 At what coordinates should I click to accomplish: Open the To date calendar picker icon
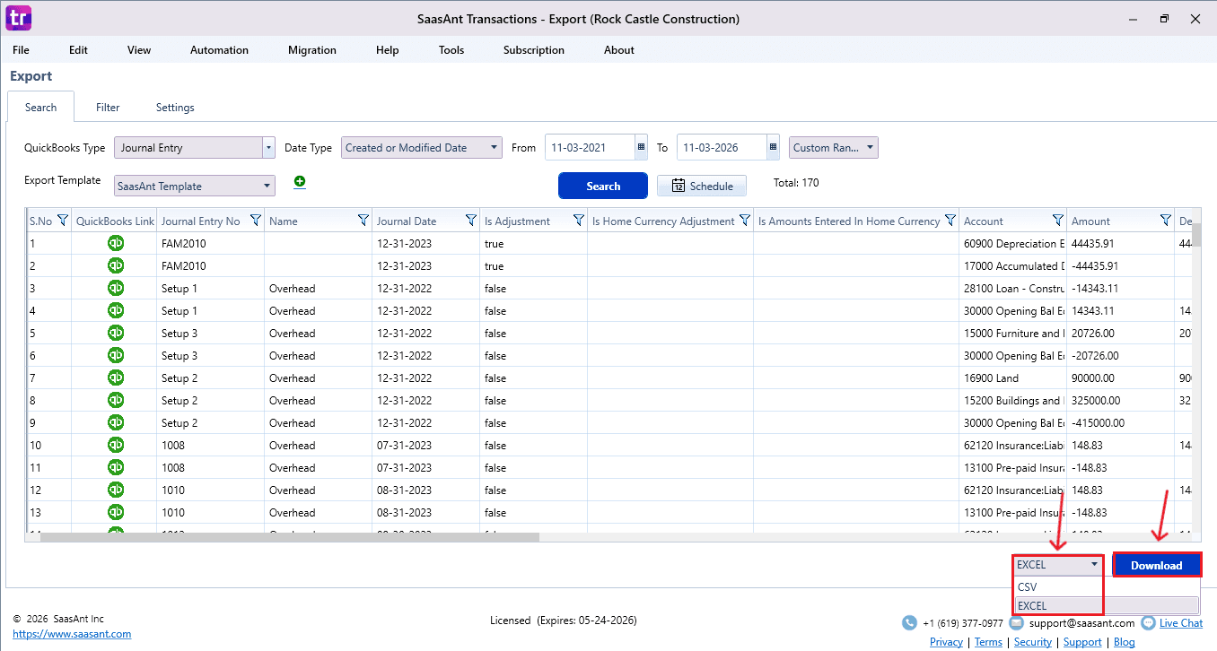click(x=773, y=147)
